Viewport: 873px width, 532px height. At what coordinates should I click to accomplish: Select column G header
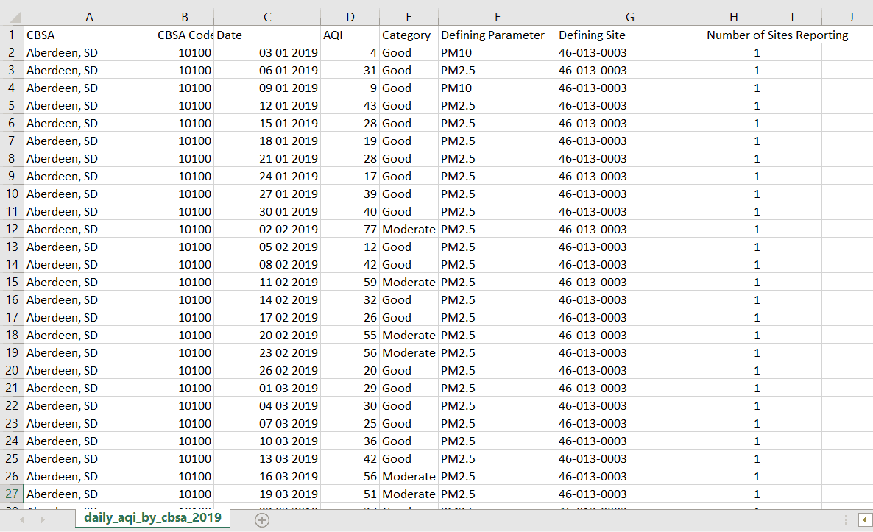coord(629,18)
